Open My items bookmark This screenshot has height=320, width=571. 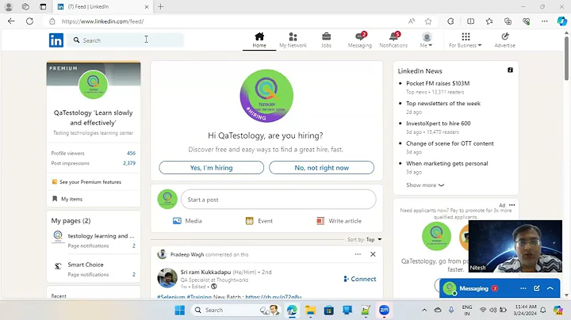(x=67, y=199)
